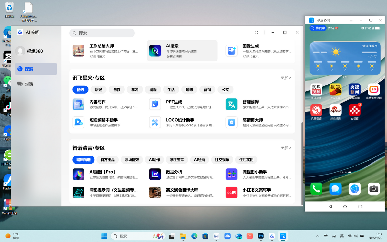
Task: Expand the system tray hidden icons chevron
Action: tap(318, 236)
